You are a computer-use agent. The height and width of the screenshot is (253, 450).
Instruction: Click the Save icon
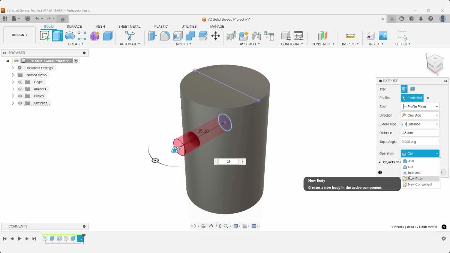(27, 19)
